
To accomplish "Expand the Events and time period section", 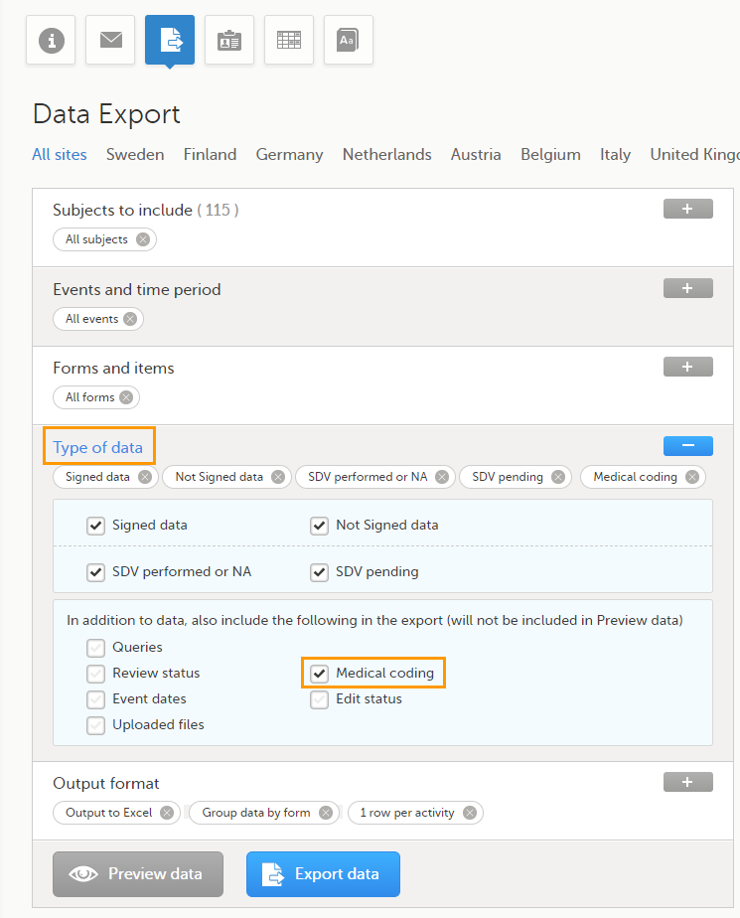I will [687, 288].
